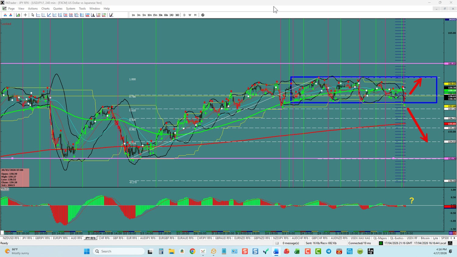This screenshot has width=457, height=257.
Task: Toggle the daily D timeframe
Action: click(x=184, y=15)
